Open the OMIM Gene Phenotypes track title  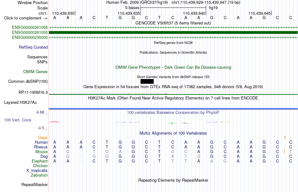pyautogui.click(x=173, y=67)
